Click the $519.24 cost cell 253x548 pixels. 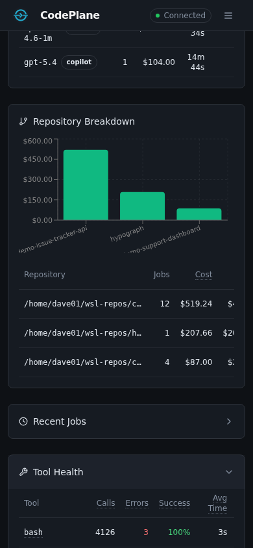tap(196, 304)
